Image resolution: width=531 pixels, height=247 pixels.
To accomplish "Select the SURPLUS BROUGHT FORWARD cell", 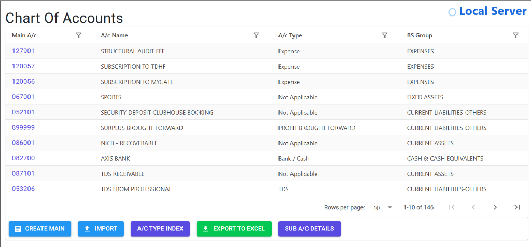I will pyautogui.click(x=142, y=128).
